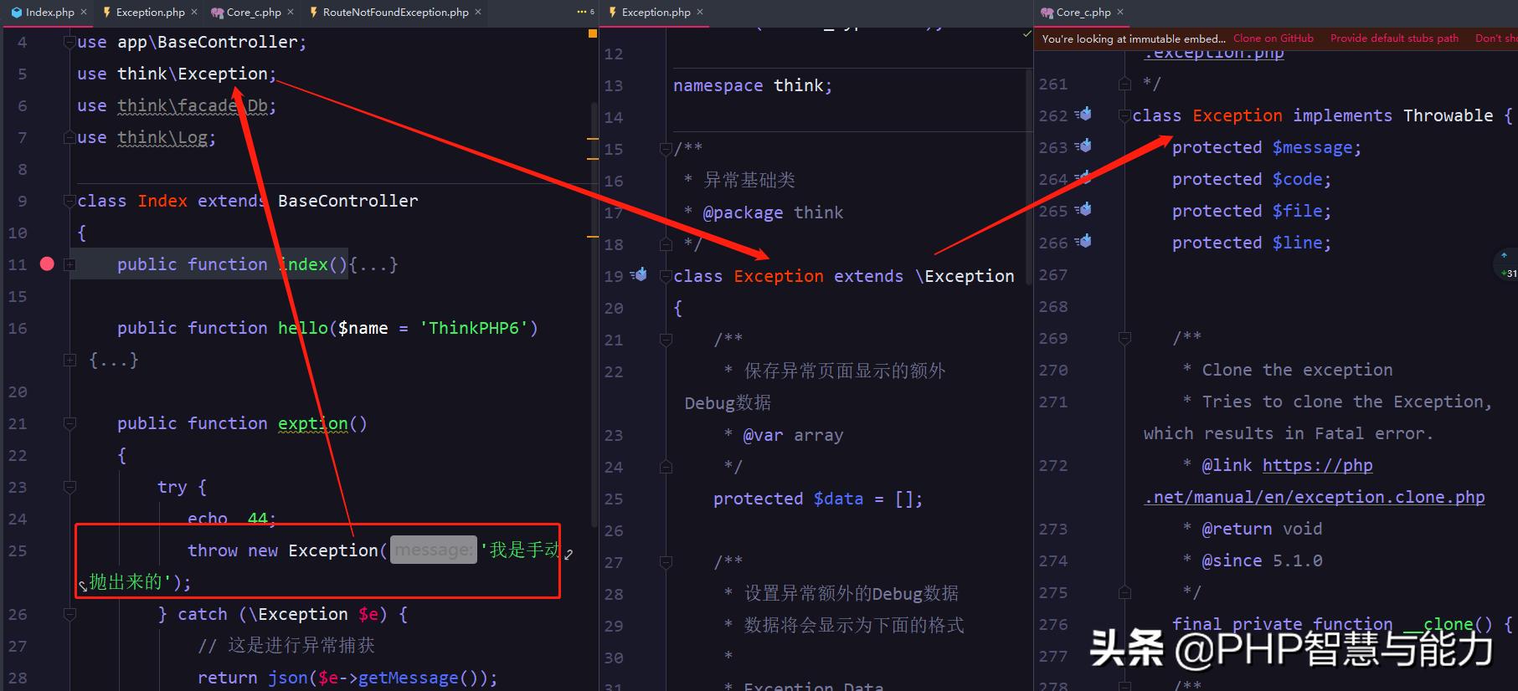Collapse the doc comment at line 27 in Exception.php

tap(666, 562)
